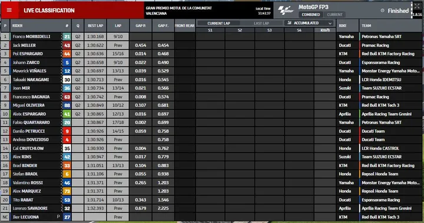Image resolution: width=424 pixels, height=223 pixels.
Task: Click number badge 35 for Crutchlow
Action: pos(67,148)
